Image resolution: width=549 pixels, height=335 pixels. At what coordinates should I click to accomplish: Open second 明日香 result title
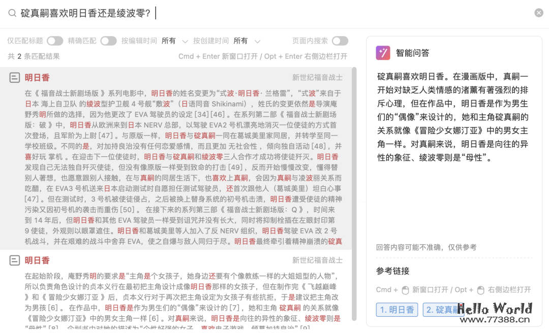tap(37, 260)
